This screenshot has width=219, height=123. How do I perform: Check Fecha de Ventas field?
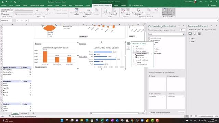(x=149, y=40)
